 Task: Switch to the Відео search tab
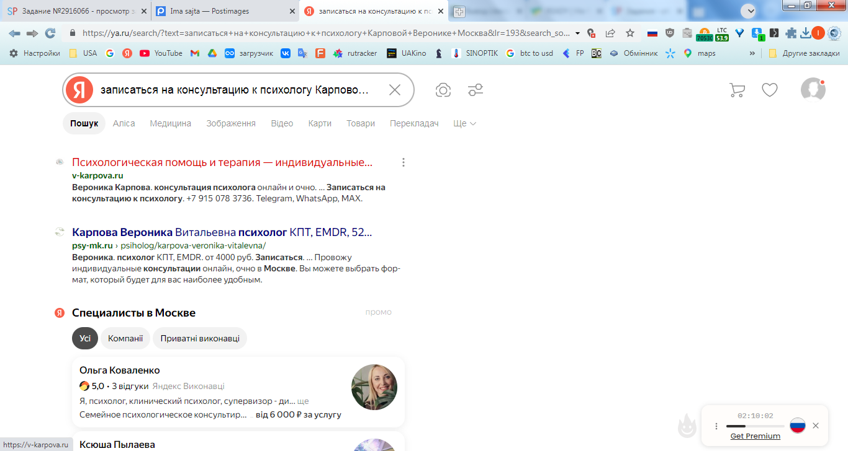[282, 123]
